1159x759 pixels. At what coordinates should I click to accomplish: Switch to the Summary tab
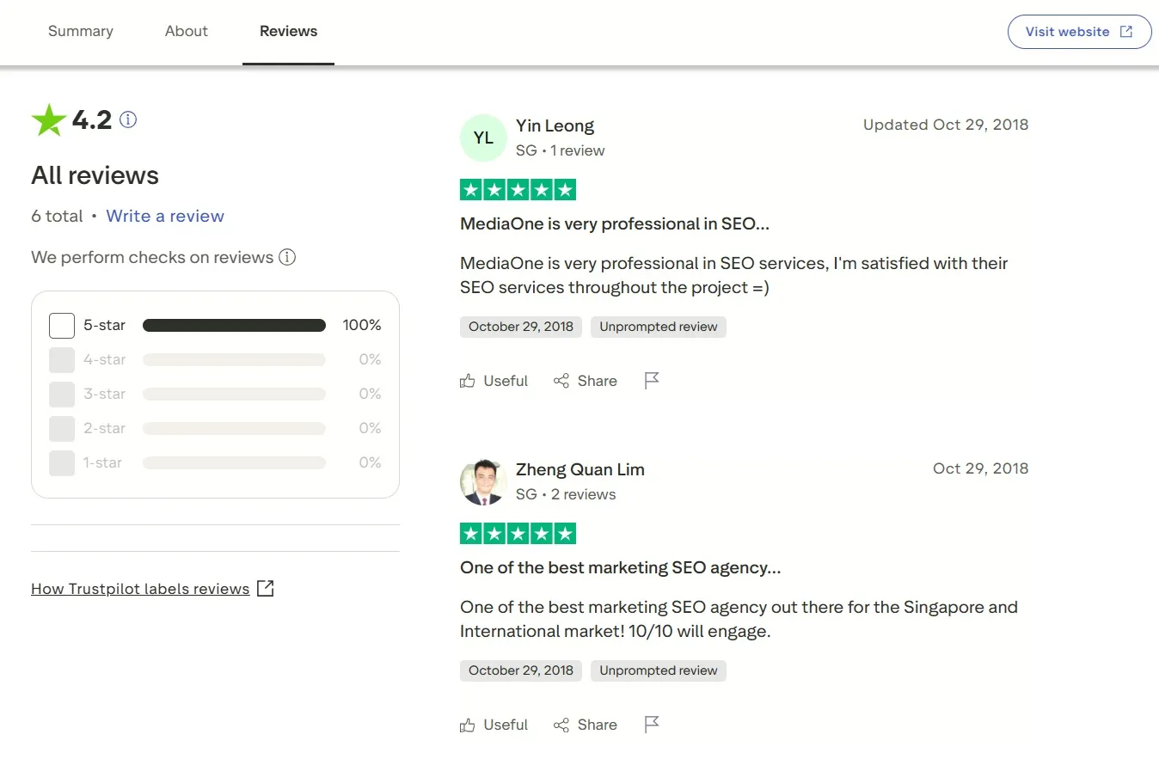coord(80,31)
